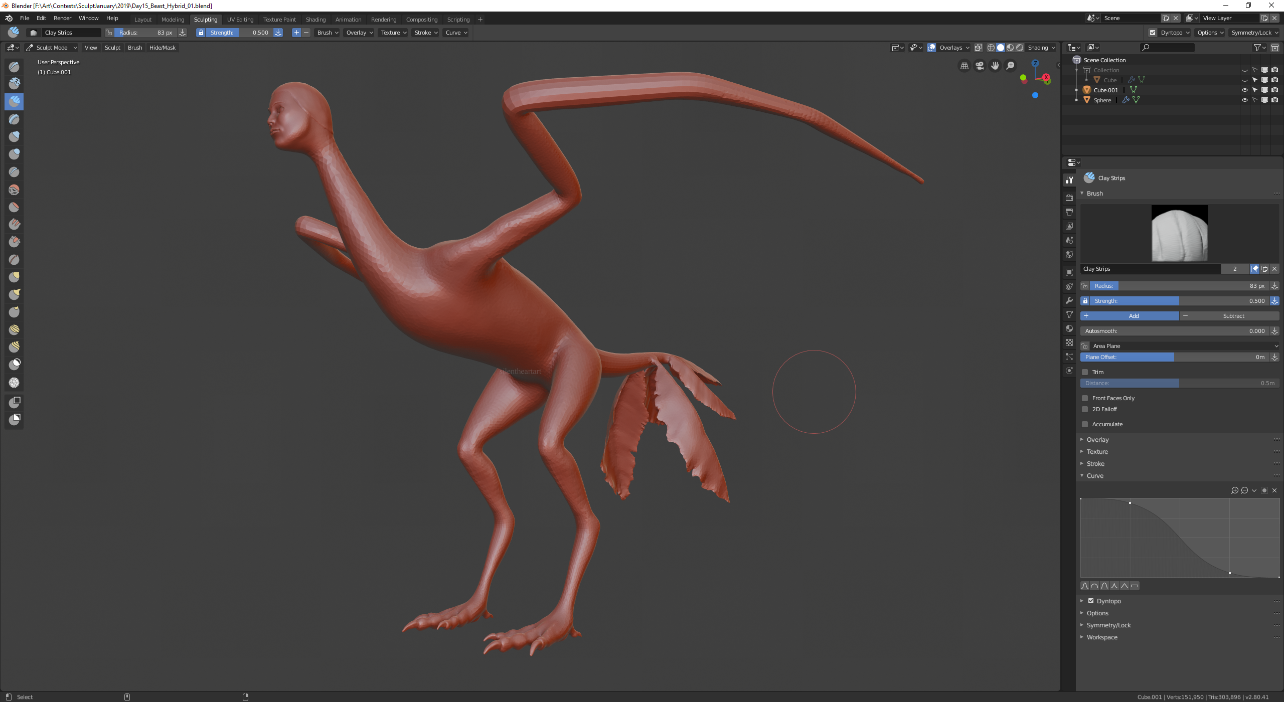Toggle camera view in viewport gizmo

tap(980, 66)
